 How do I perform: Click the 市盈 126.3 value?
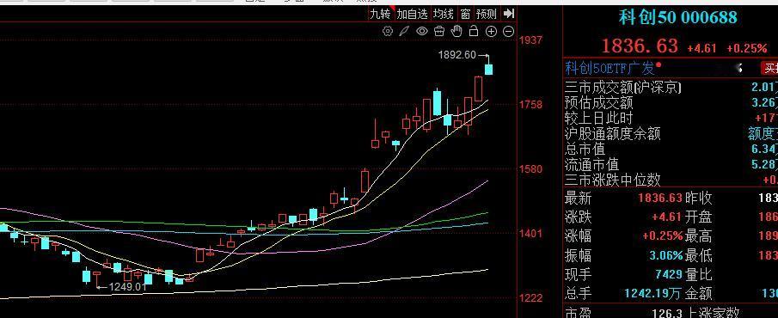pyautogui.click(x=666, y=313)
